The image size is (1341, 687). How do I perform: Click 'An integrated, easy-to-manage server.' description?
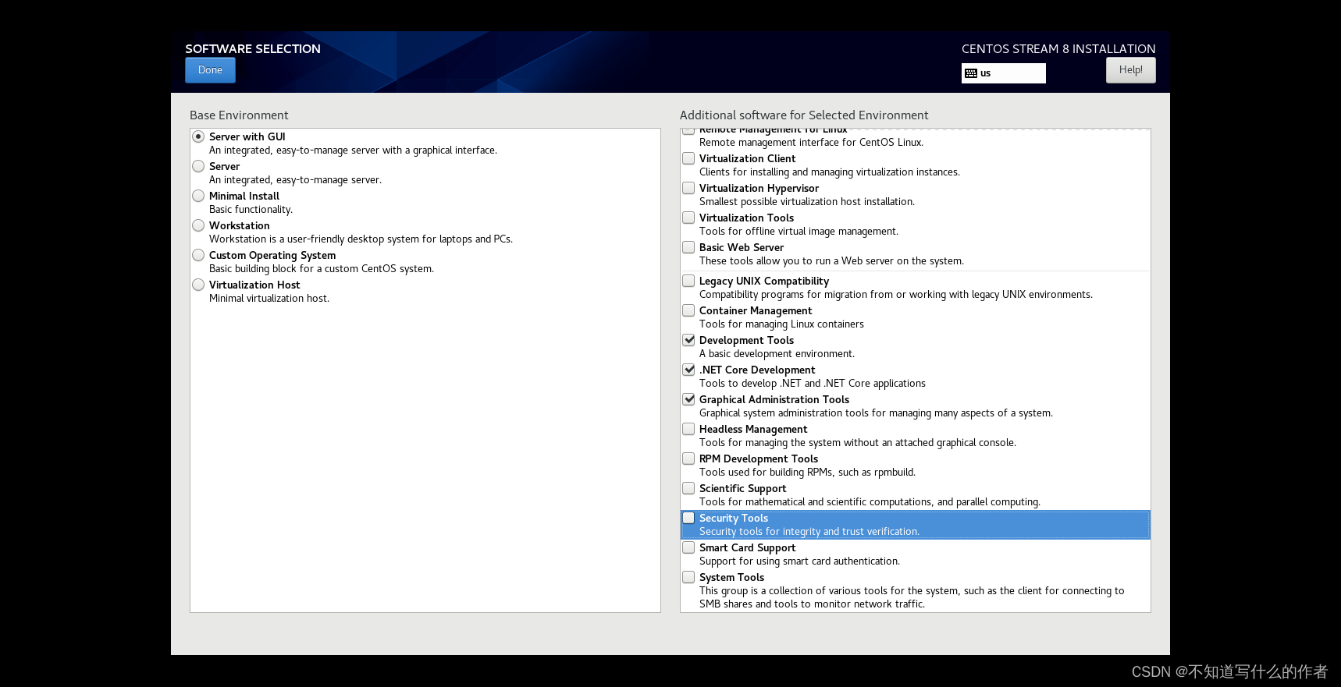pos(295,180)
